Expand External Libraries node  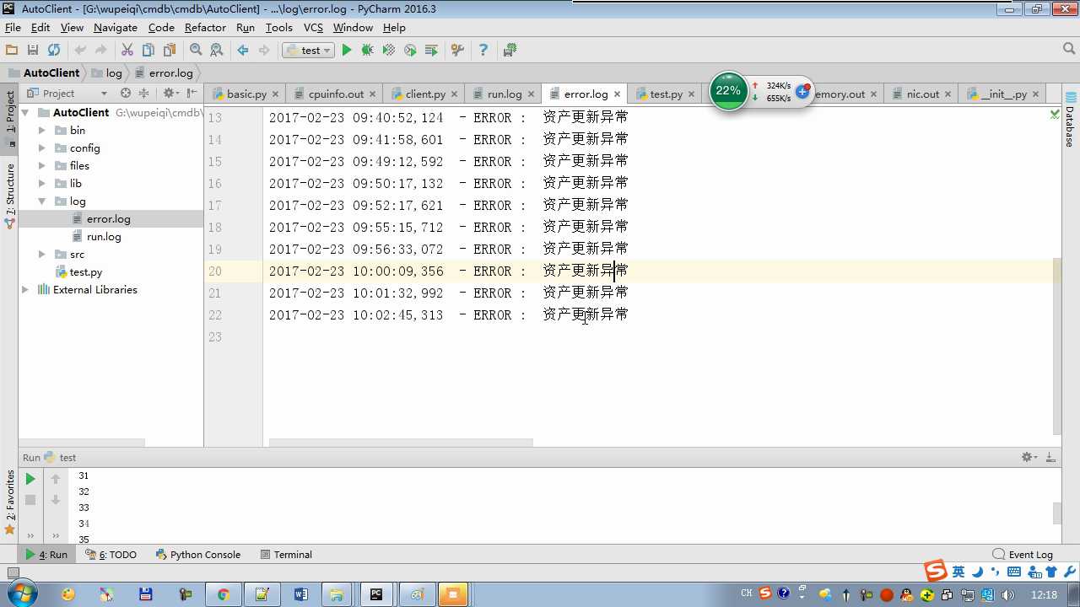tap(25, 289)
